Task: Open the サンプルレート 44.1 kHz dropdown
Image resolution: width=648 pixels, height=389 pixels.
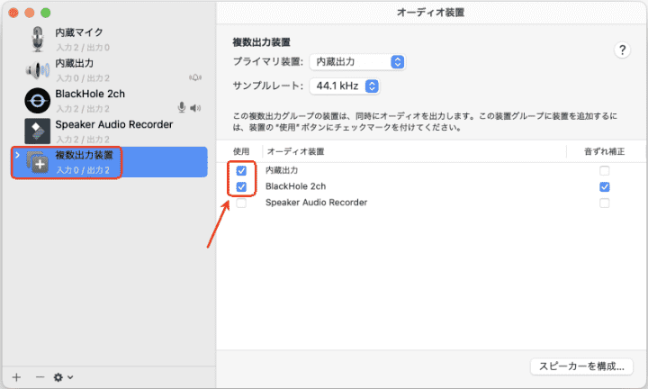Action: click(345, 86)
